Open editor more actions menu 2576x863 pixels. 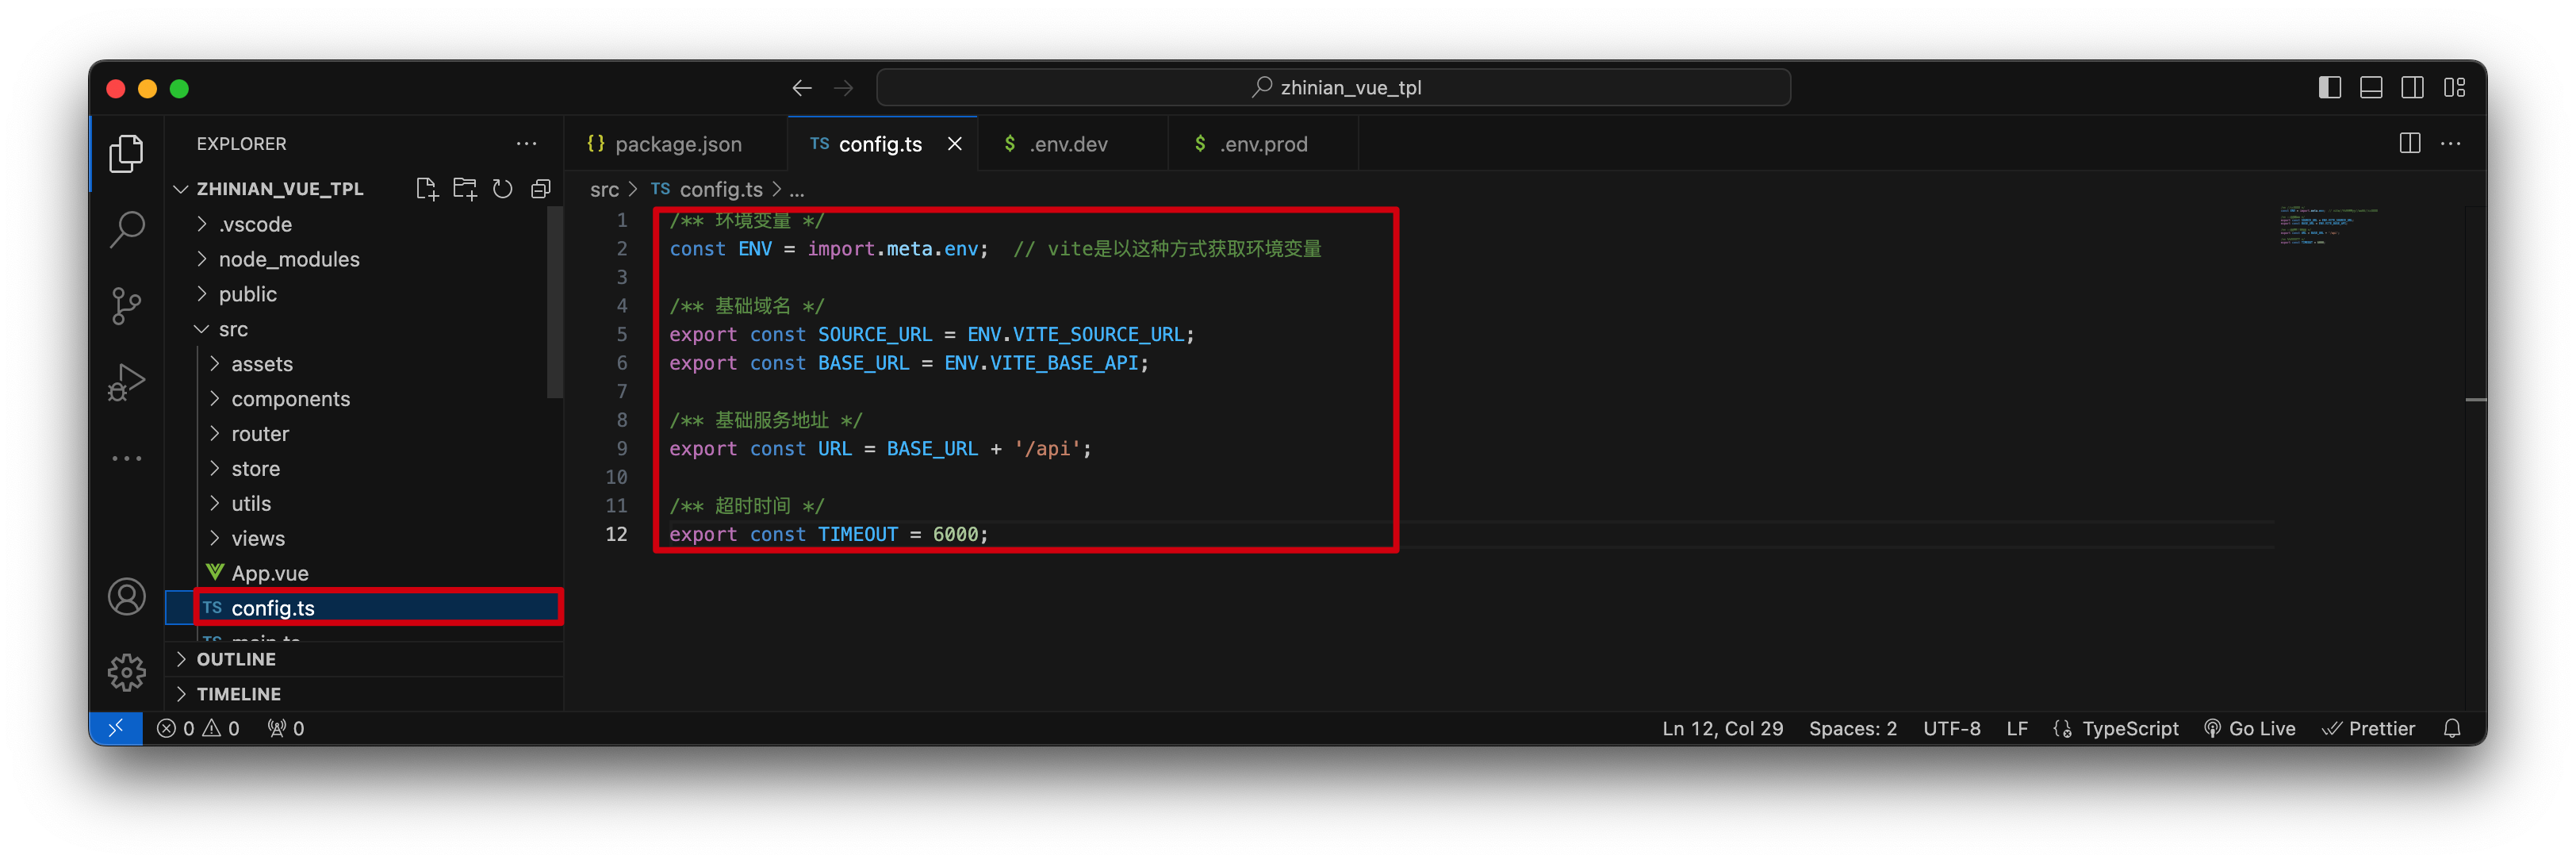[2450, 144]
